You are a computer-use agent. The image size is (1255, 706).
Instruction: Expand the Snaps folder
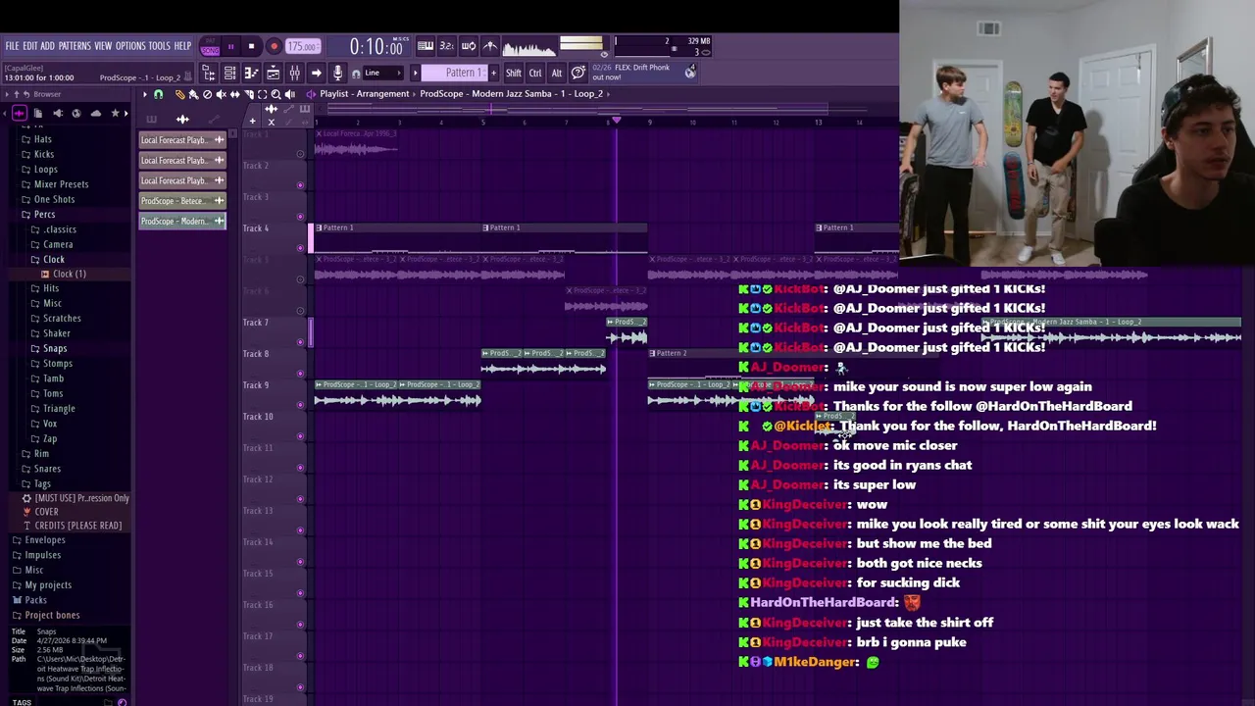[55, 348]
